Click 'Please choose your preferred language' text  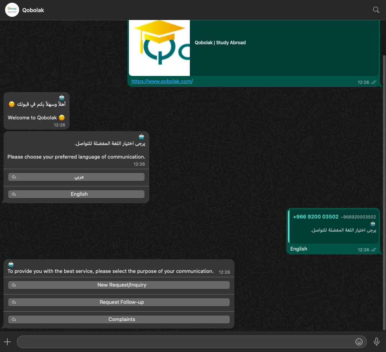coord(76,157)
